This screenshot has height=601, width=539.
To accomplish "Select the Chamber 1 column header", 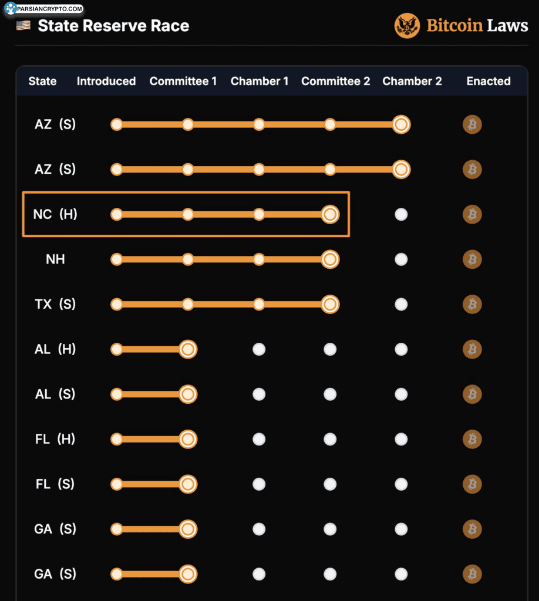I will point(260,81).
